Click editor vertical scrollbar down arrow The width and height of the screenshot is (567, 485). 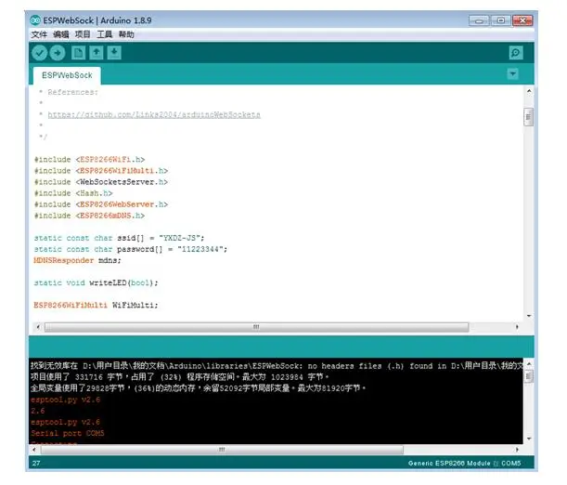point(529,316)
